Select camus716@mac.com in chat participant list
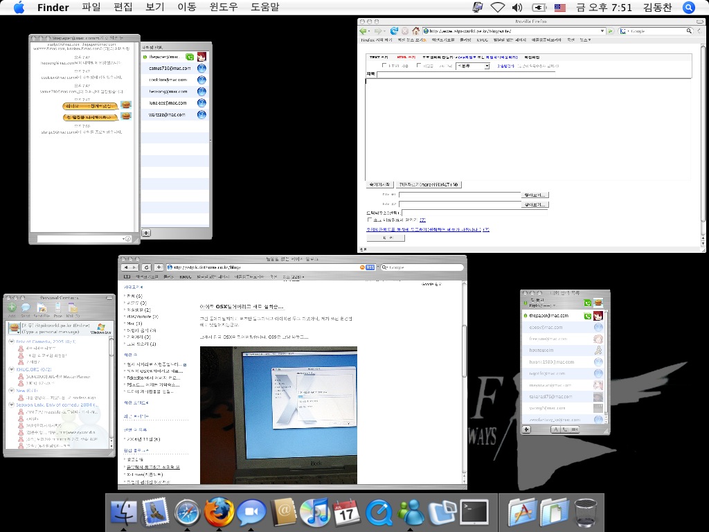The image size is (709, 532). pos(168,69)
